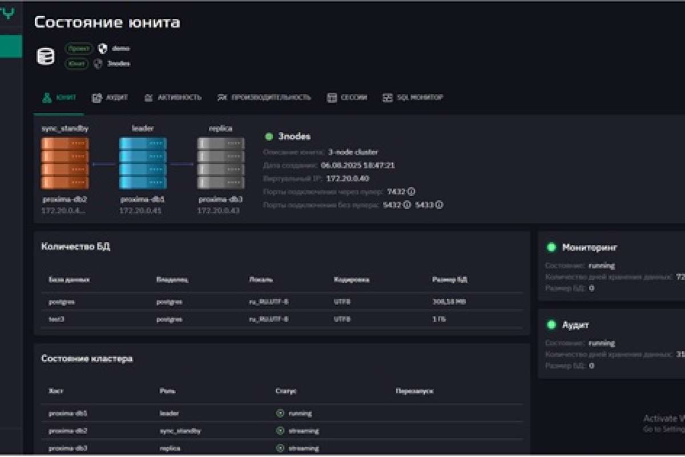Select the grey replica server icon
The image size is (685, 457).
(x=221, y=163)
